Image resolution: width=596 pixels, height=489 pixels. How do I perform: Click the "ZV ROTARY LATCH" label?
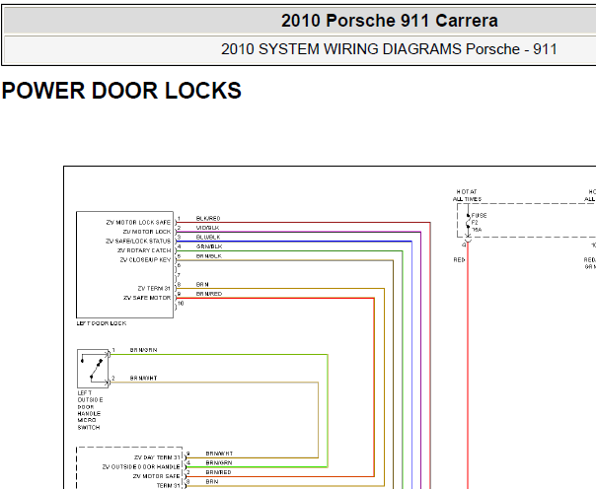144,250
